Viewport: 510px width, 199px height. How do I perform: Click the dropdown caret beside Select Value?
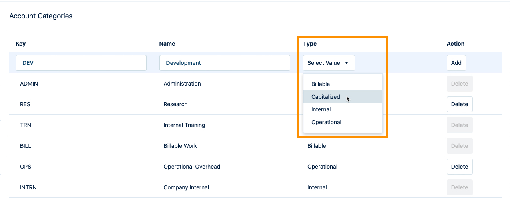[x=347, y=63]
